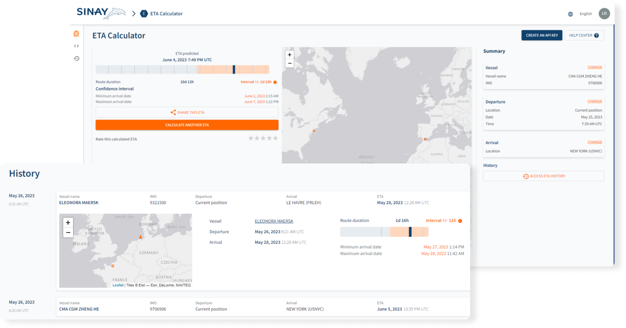The height and width of the screenshot is (328, 626).
Task: Open the English language selector
Action: point(586,14)
